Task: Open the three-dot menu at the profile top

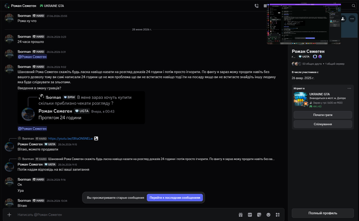Action: coord(352,19)
